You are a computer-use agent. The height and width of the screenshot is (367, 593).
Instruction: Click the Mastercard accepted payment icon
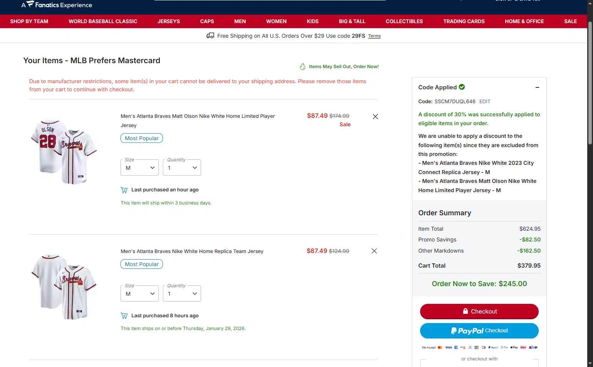pyautogui.click(x=440, y=347)
